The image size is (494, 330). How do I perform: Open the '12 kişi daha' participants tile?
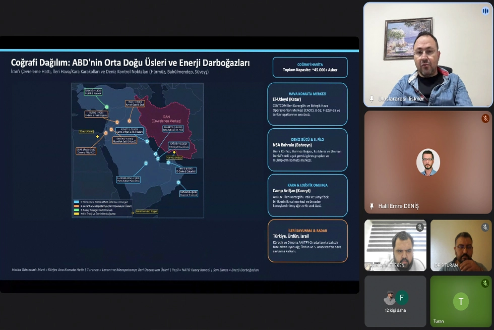395,301
